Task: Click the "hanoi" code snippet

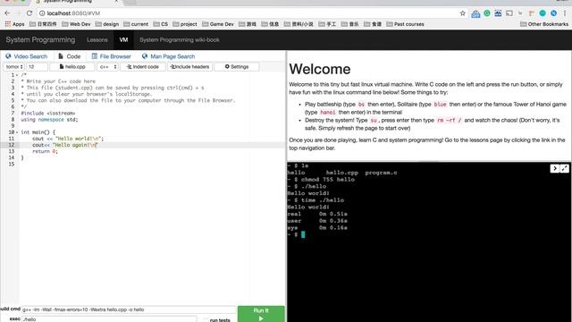Action: tap(328, 112)
